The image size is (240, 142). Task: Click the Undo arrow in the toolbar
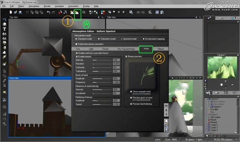point(48,12)
